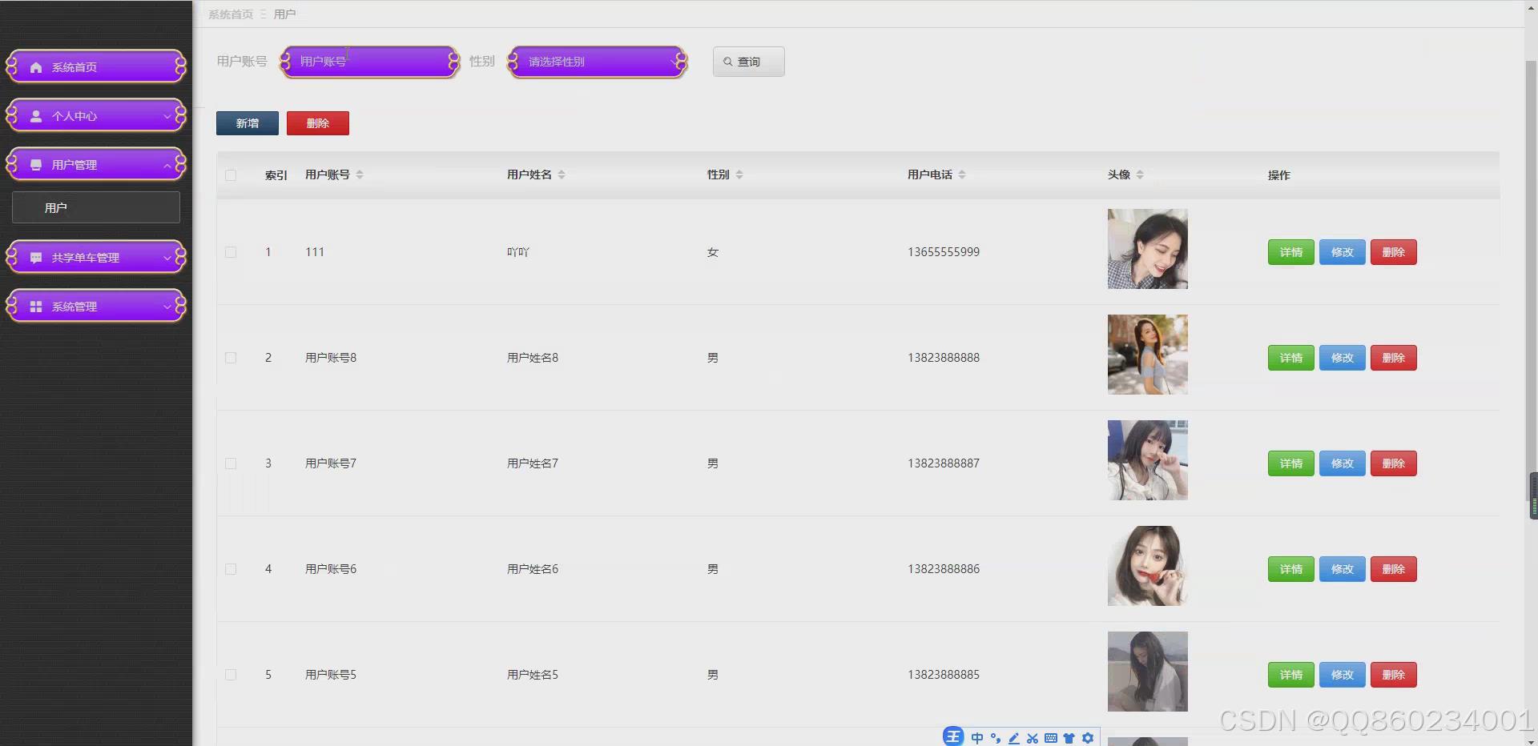The height and width of the screenshot is (746, 1538).
Task: Click the blue 新增 button
Action: tap(248, 123)
